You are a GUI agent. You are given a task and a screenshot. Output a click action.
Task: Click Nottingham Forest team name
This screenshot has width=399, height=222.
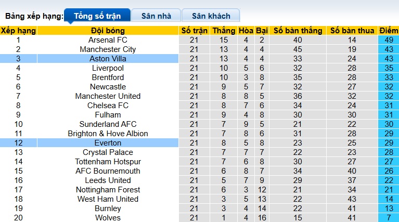coord(108,190)
